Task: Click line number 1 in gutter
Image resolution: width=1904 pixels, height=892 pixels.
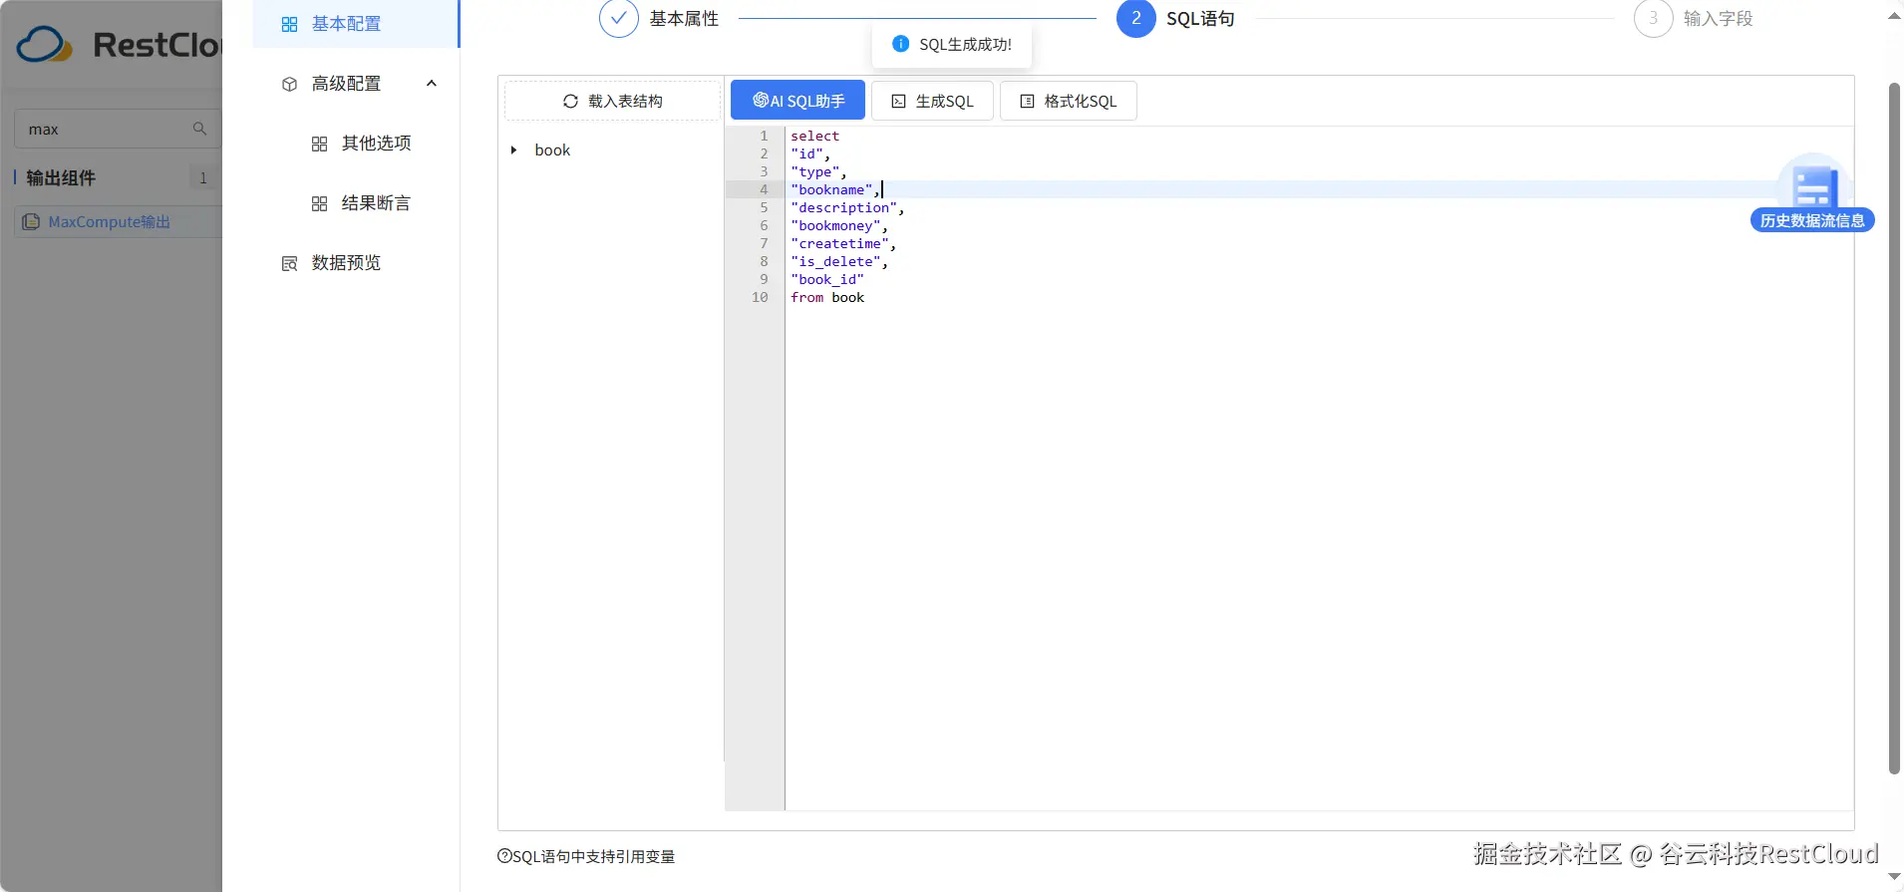Action: 765,136
